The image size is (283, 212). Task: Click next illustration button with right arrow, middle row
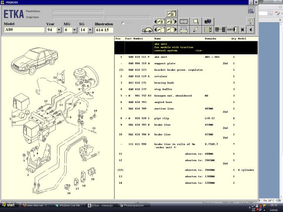171,22
